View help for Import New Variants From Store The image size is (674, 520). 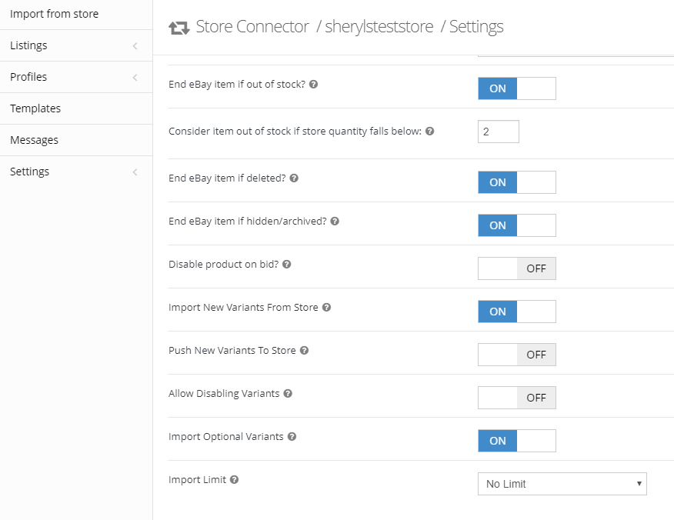click(326, 307)
